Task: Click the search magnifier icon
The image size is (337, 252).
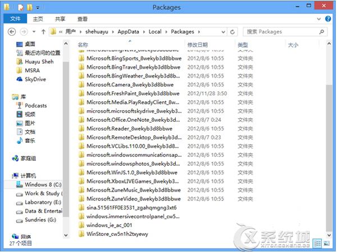Action: coord(321,32)
